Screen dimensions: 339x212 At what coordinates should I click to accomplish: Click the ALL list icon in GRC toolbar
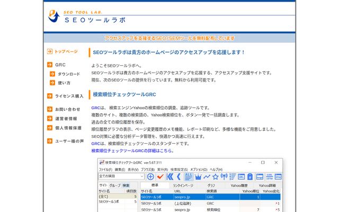click(189, 176)
